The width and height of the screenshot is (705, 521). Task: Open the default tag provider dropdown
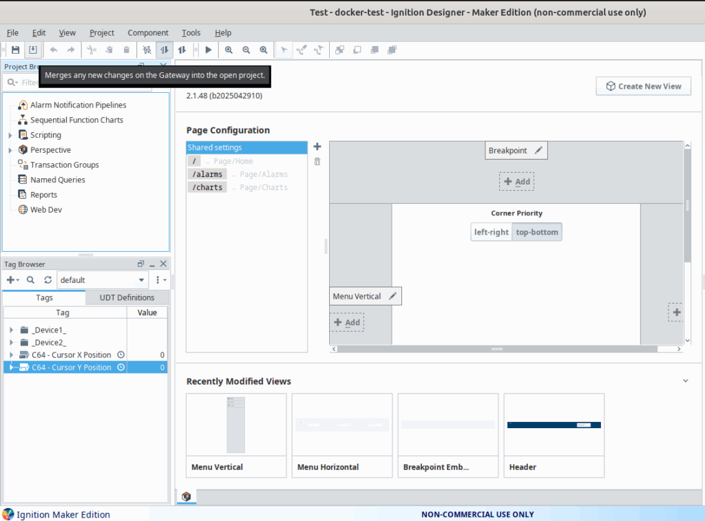tap(141, 280)
